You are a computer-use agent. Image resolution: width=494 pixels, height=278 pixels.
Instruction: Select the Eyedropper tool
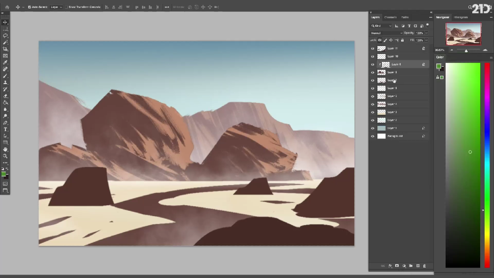pyautogui.click(x=5, y=62)
